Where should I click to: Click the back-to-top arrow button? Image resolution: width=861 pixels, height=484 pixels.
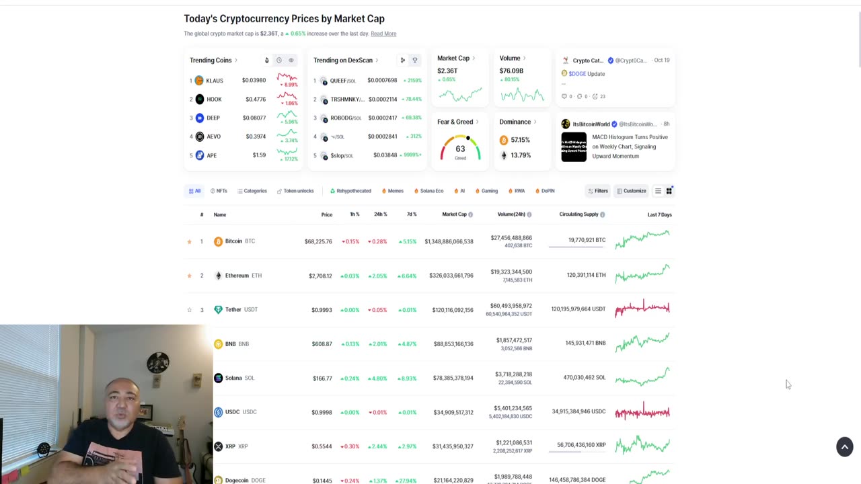[845, 447]
